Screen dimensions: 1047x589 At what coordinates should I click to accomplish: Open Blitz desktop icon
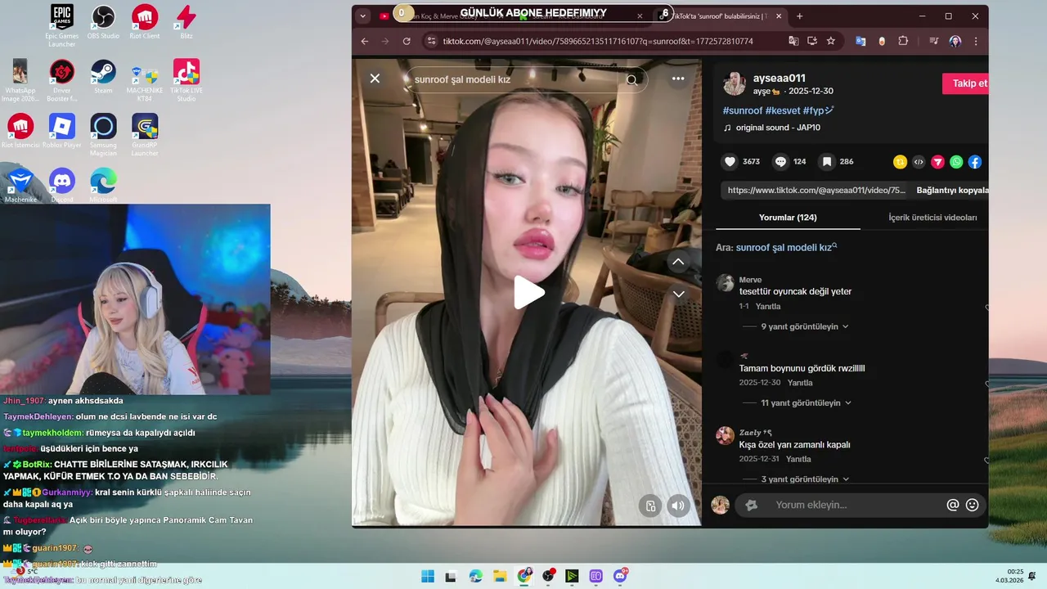click(x=186, y=23)
